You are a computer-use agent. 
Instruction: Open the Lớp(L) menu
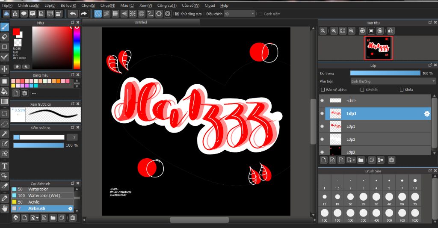point(50,5)
